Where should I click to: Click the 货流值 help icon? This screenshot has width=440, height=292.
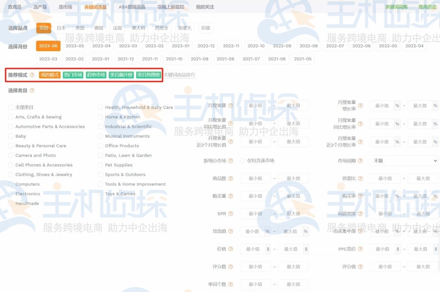click(231, 231)
